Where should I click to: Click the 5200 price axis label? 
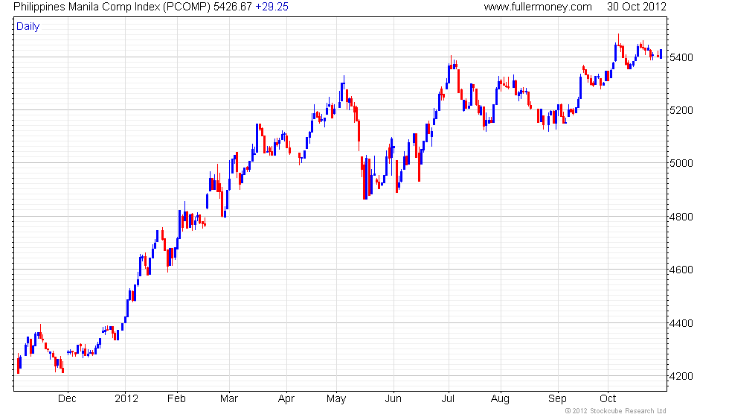click(681, 111)
